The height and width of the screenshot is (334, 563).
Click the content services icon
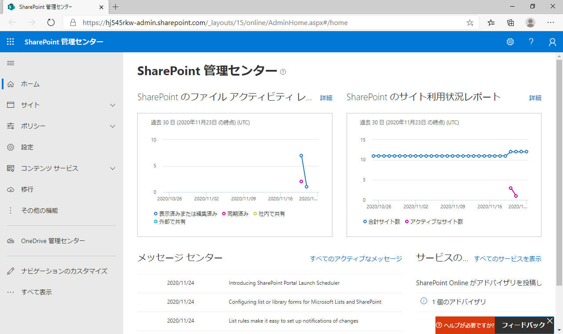(x=11, y=168)
